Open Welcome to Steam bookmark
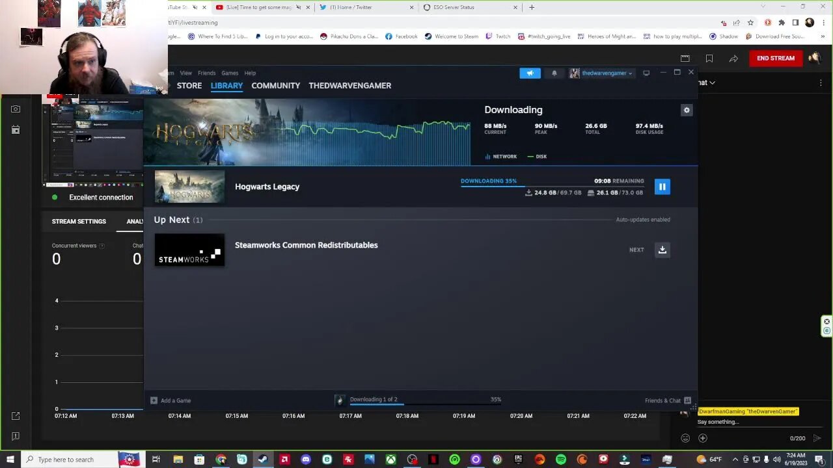Screen dimensions: 833x468 click(450, 36)
